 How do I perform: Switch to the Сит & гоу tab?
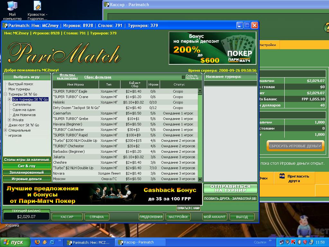pyautogui.click(x=27, y=166)
